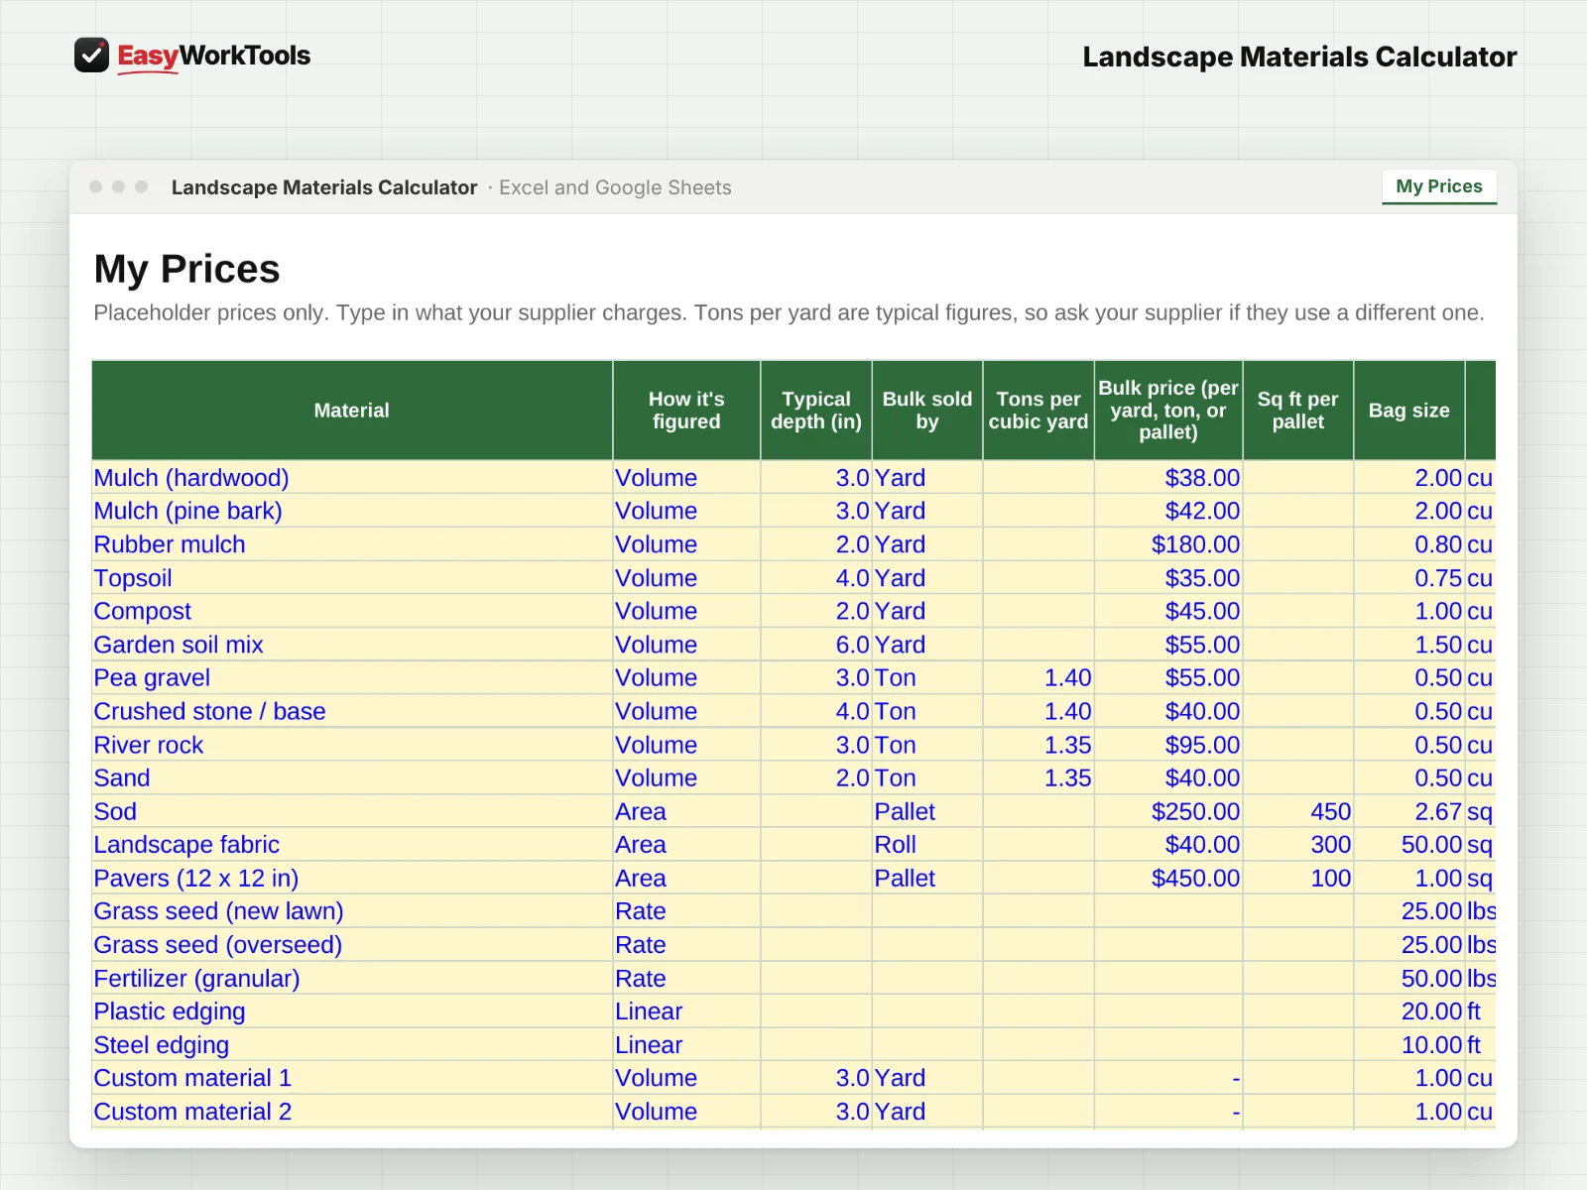Image resolution: width=1587 pixels, height=1190 pixels.
Task: Click the Compost material cell
Action: coord(352,611)
